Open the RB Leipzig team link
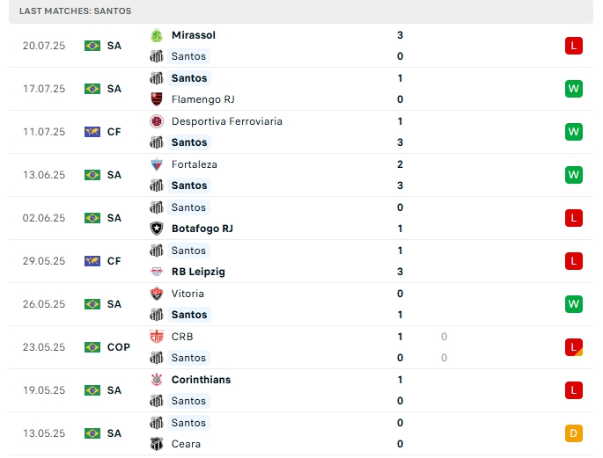603x458 pixels. [x=198, y=272]
